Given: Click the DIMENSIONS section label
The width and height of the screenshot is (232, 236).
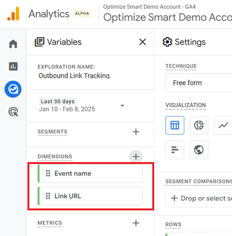Looking at the screenshot, I should [55, 157].
